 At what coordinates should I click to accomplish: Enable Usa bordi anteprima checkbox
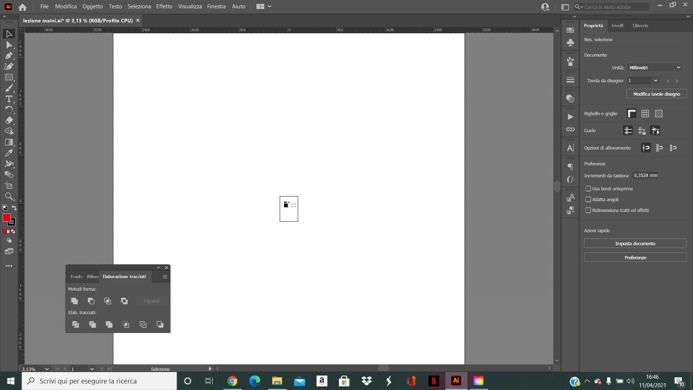[x=588, y=188]
